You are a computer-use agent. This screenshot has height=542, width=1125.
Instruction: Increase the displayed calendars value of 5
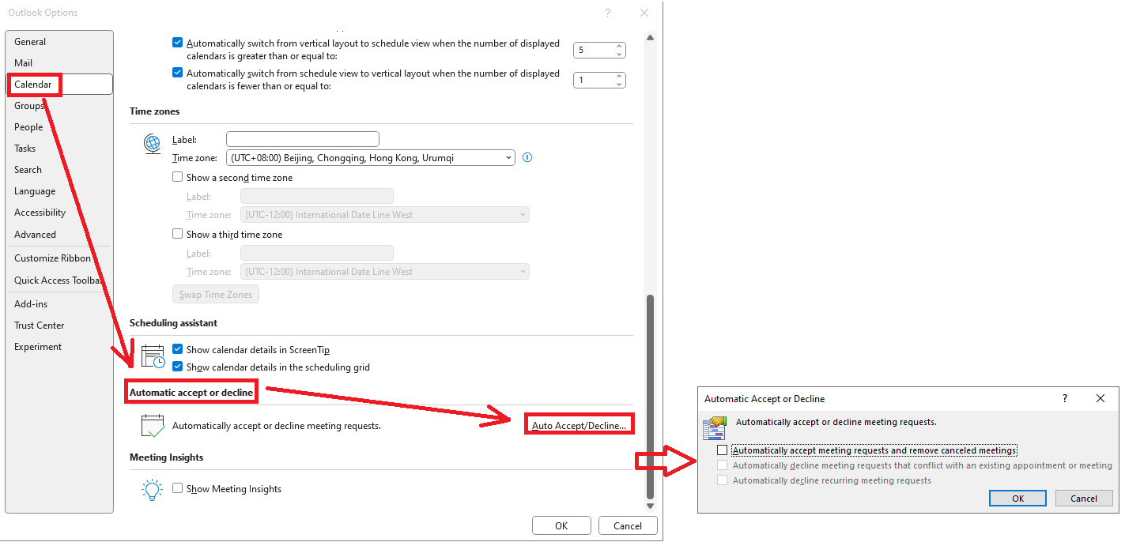(x=618, y=47)
